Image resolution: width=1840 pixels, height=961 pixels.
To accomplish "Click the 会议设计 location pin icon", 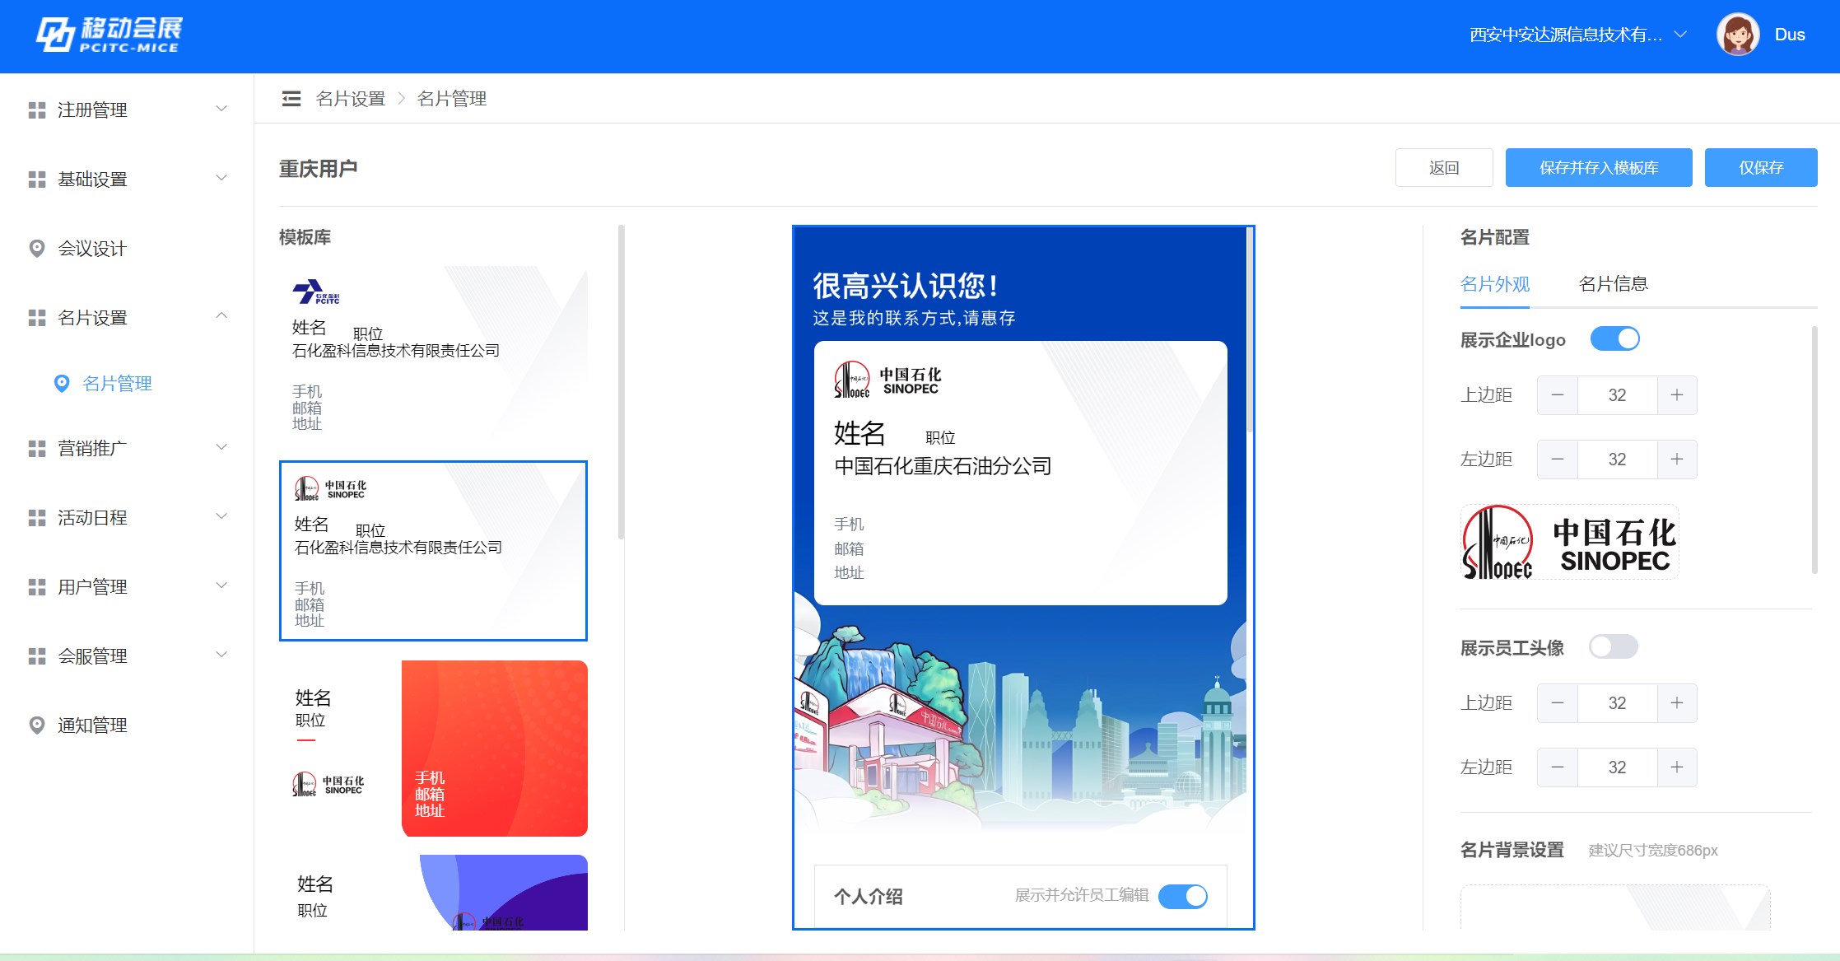I will [37, 249].
